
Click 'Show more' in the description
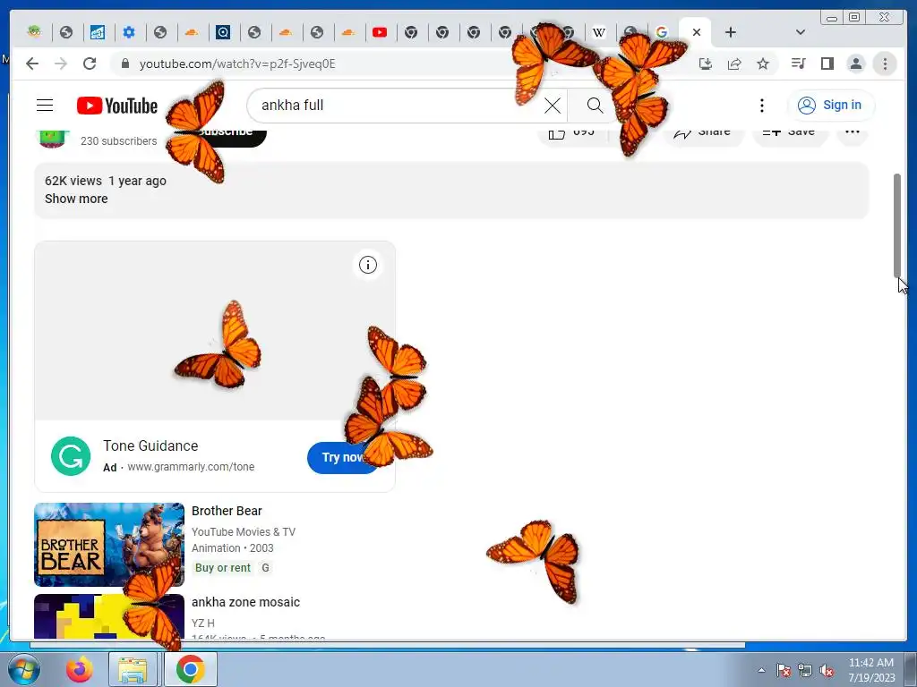pos(76,199)
